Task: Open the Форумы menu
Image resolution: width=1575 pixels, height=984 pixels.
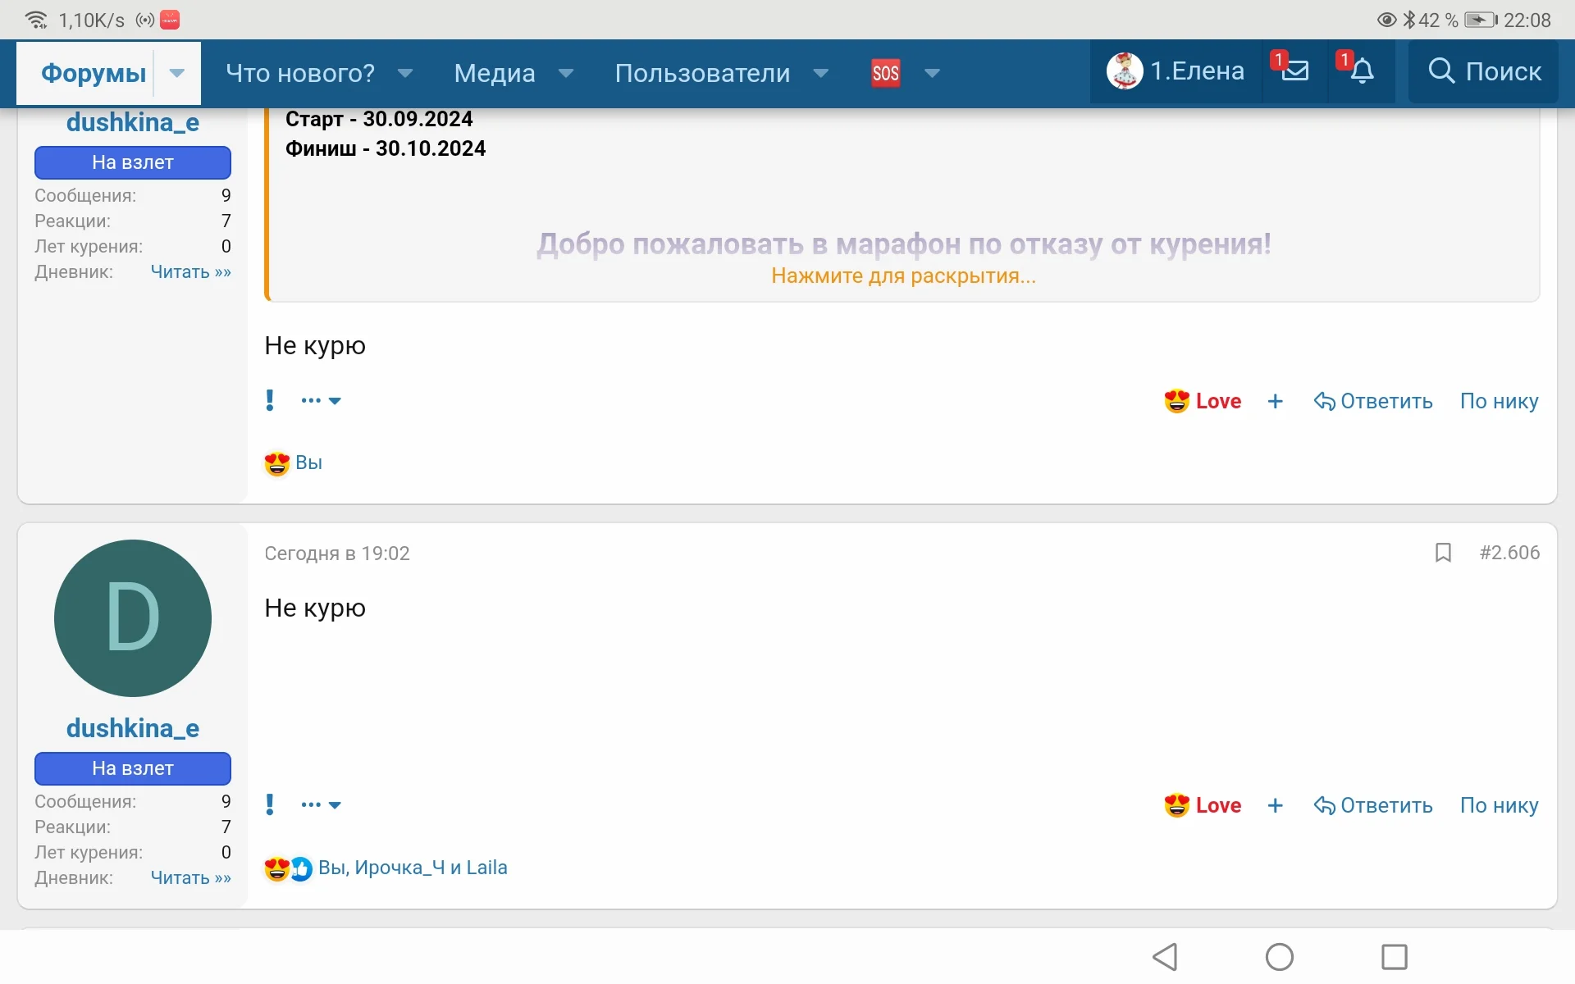Action: pyautogui.click(x=93, y=73)
